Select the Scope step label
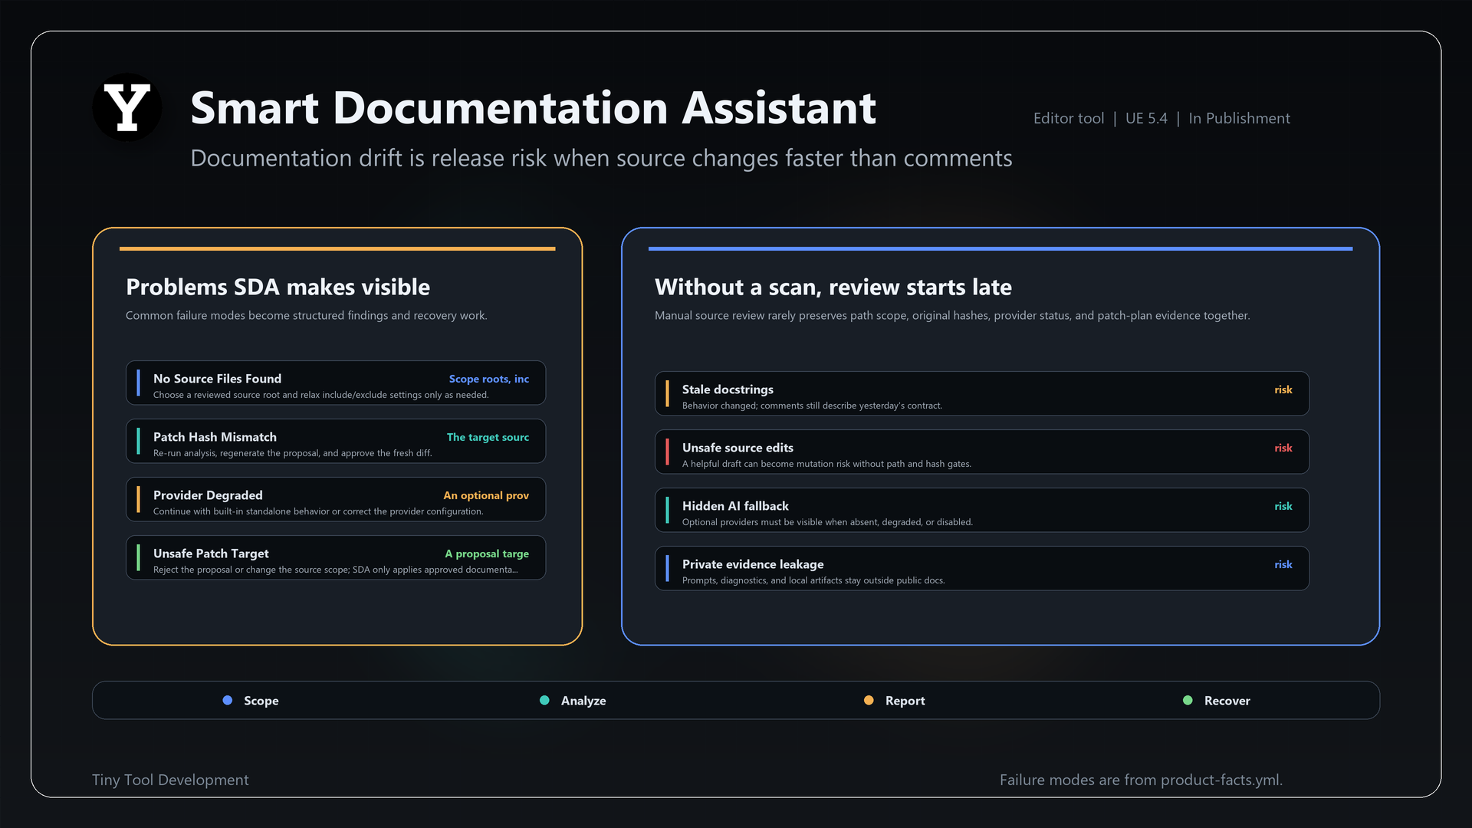 [x=261, y=701]
